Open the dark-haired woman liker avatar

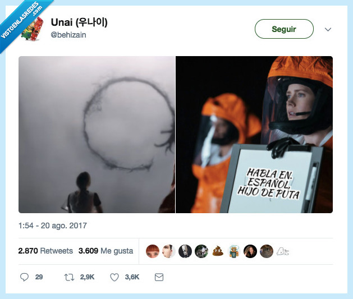click(250, 251)
